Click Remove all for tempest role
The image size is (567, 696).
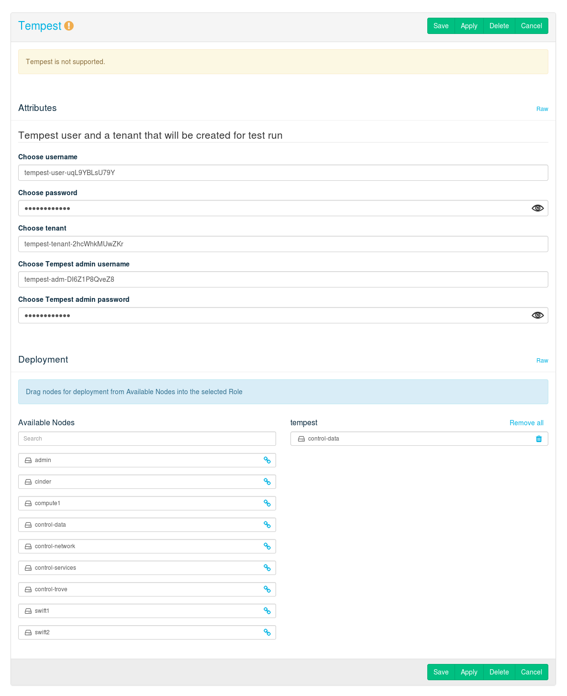tap(526, 423)
